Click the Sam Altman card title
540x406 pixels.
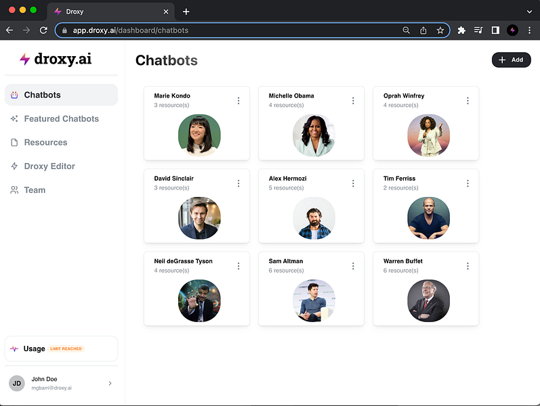[x=286, y=261]
